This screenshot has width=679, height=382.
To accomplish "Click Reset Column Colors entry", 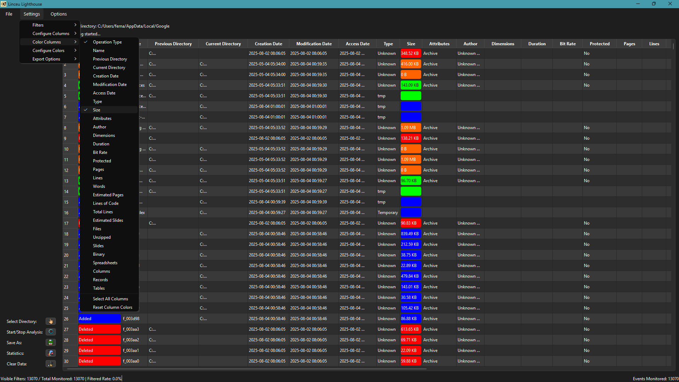I will point(112,307).
